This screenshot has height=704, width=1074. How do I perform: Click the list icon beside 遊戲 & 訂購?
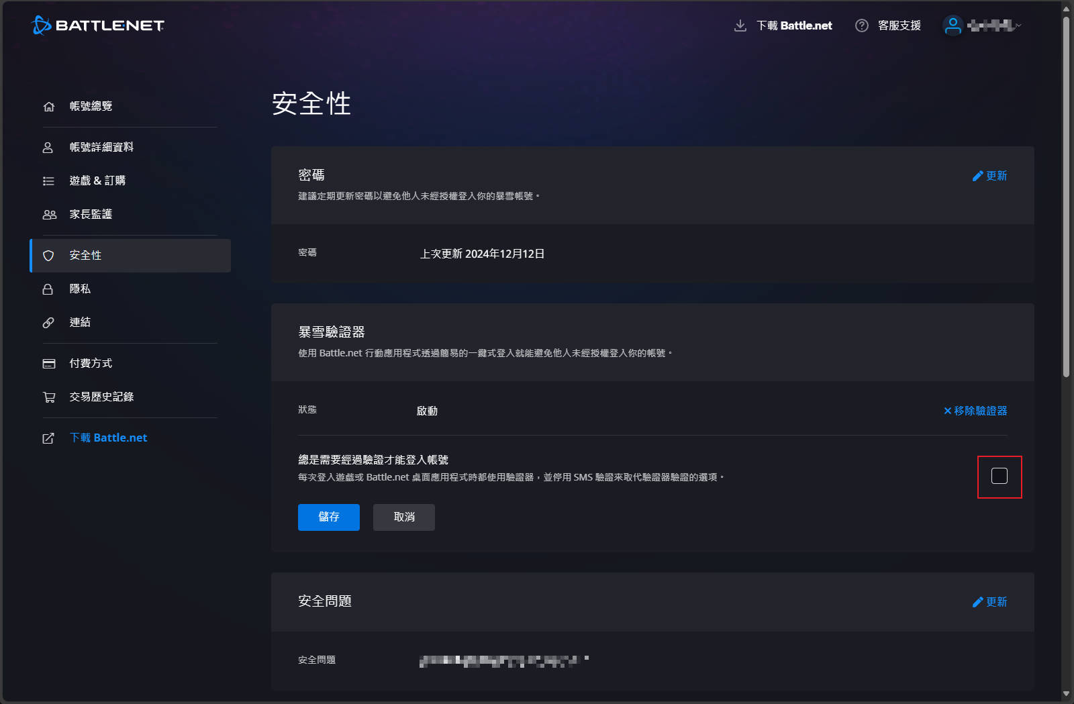(x=48, y=181)
